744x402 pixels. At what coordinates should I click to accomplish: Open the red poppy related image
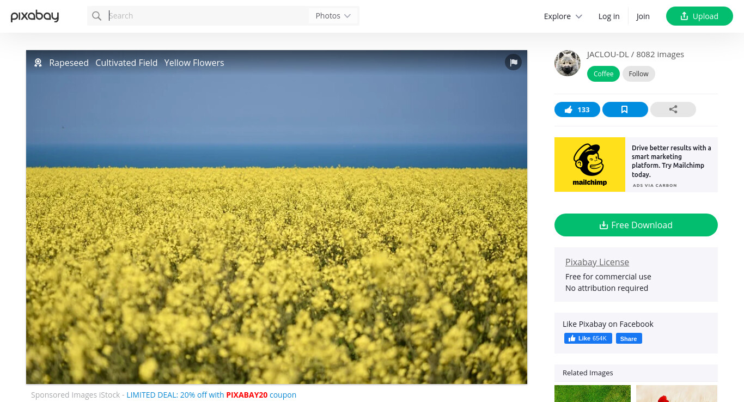point(676,394)
